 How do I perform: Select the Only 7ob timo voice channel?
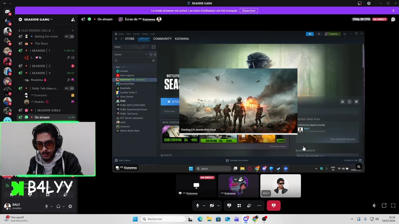click(46, 88)
